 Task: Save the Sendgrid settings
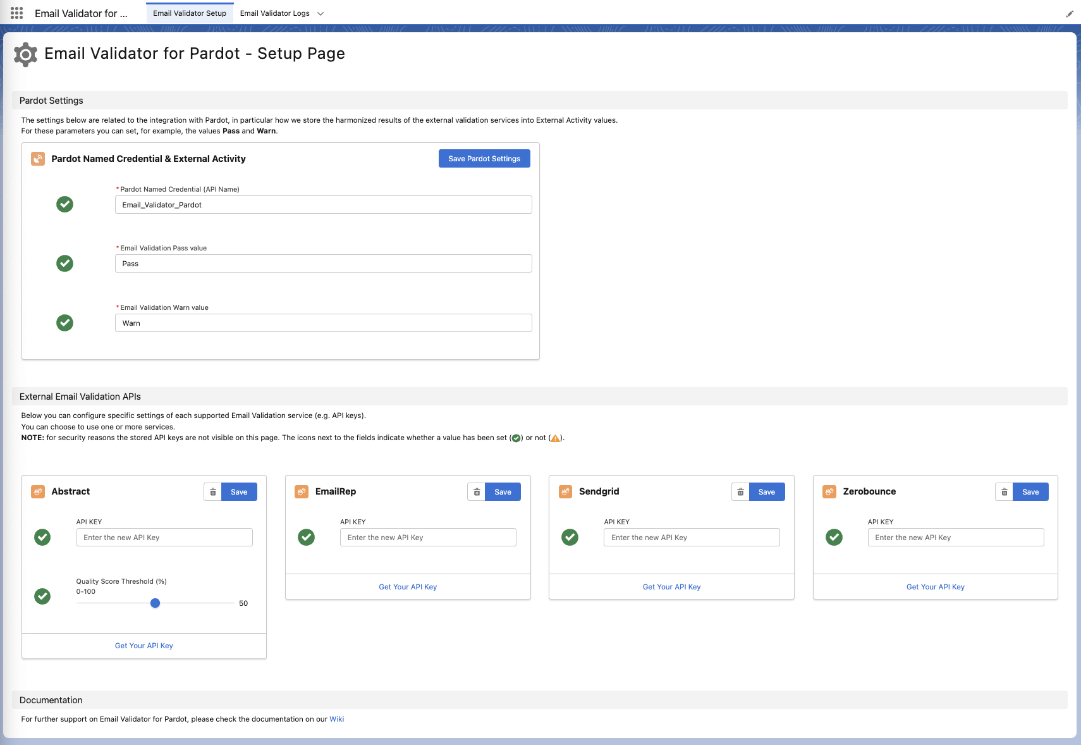click(767, 492)
